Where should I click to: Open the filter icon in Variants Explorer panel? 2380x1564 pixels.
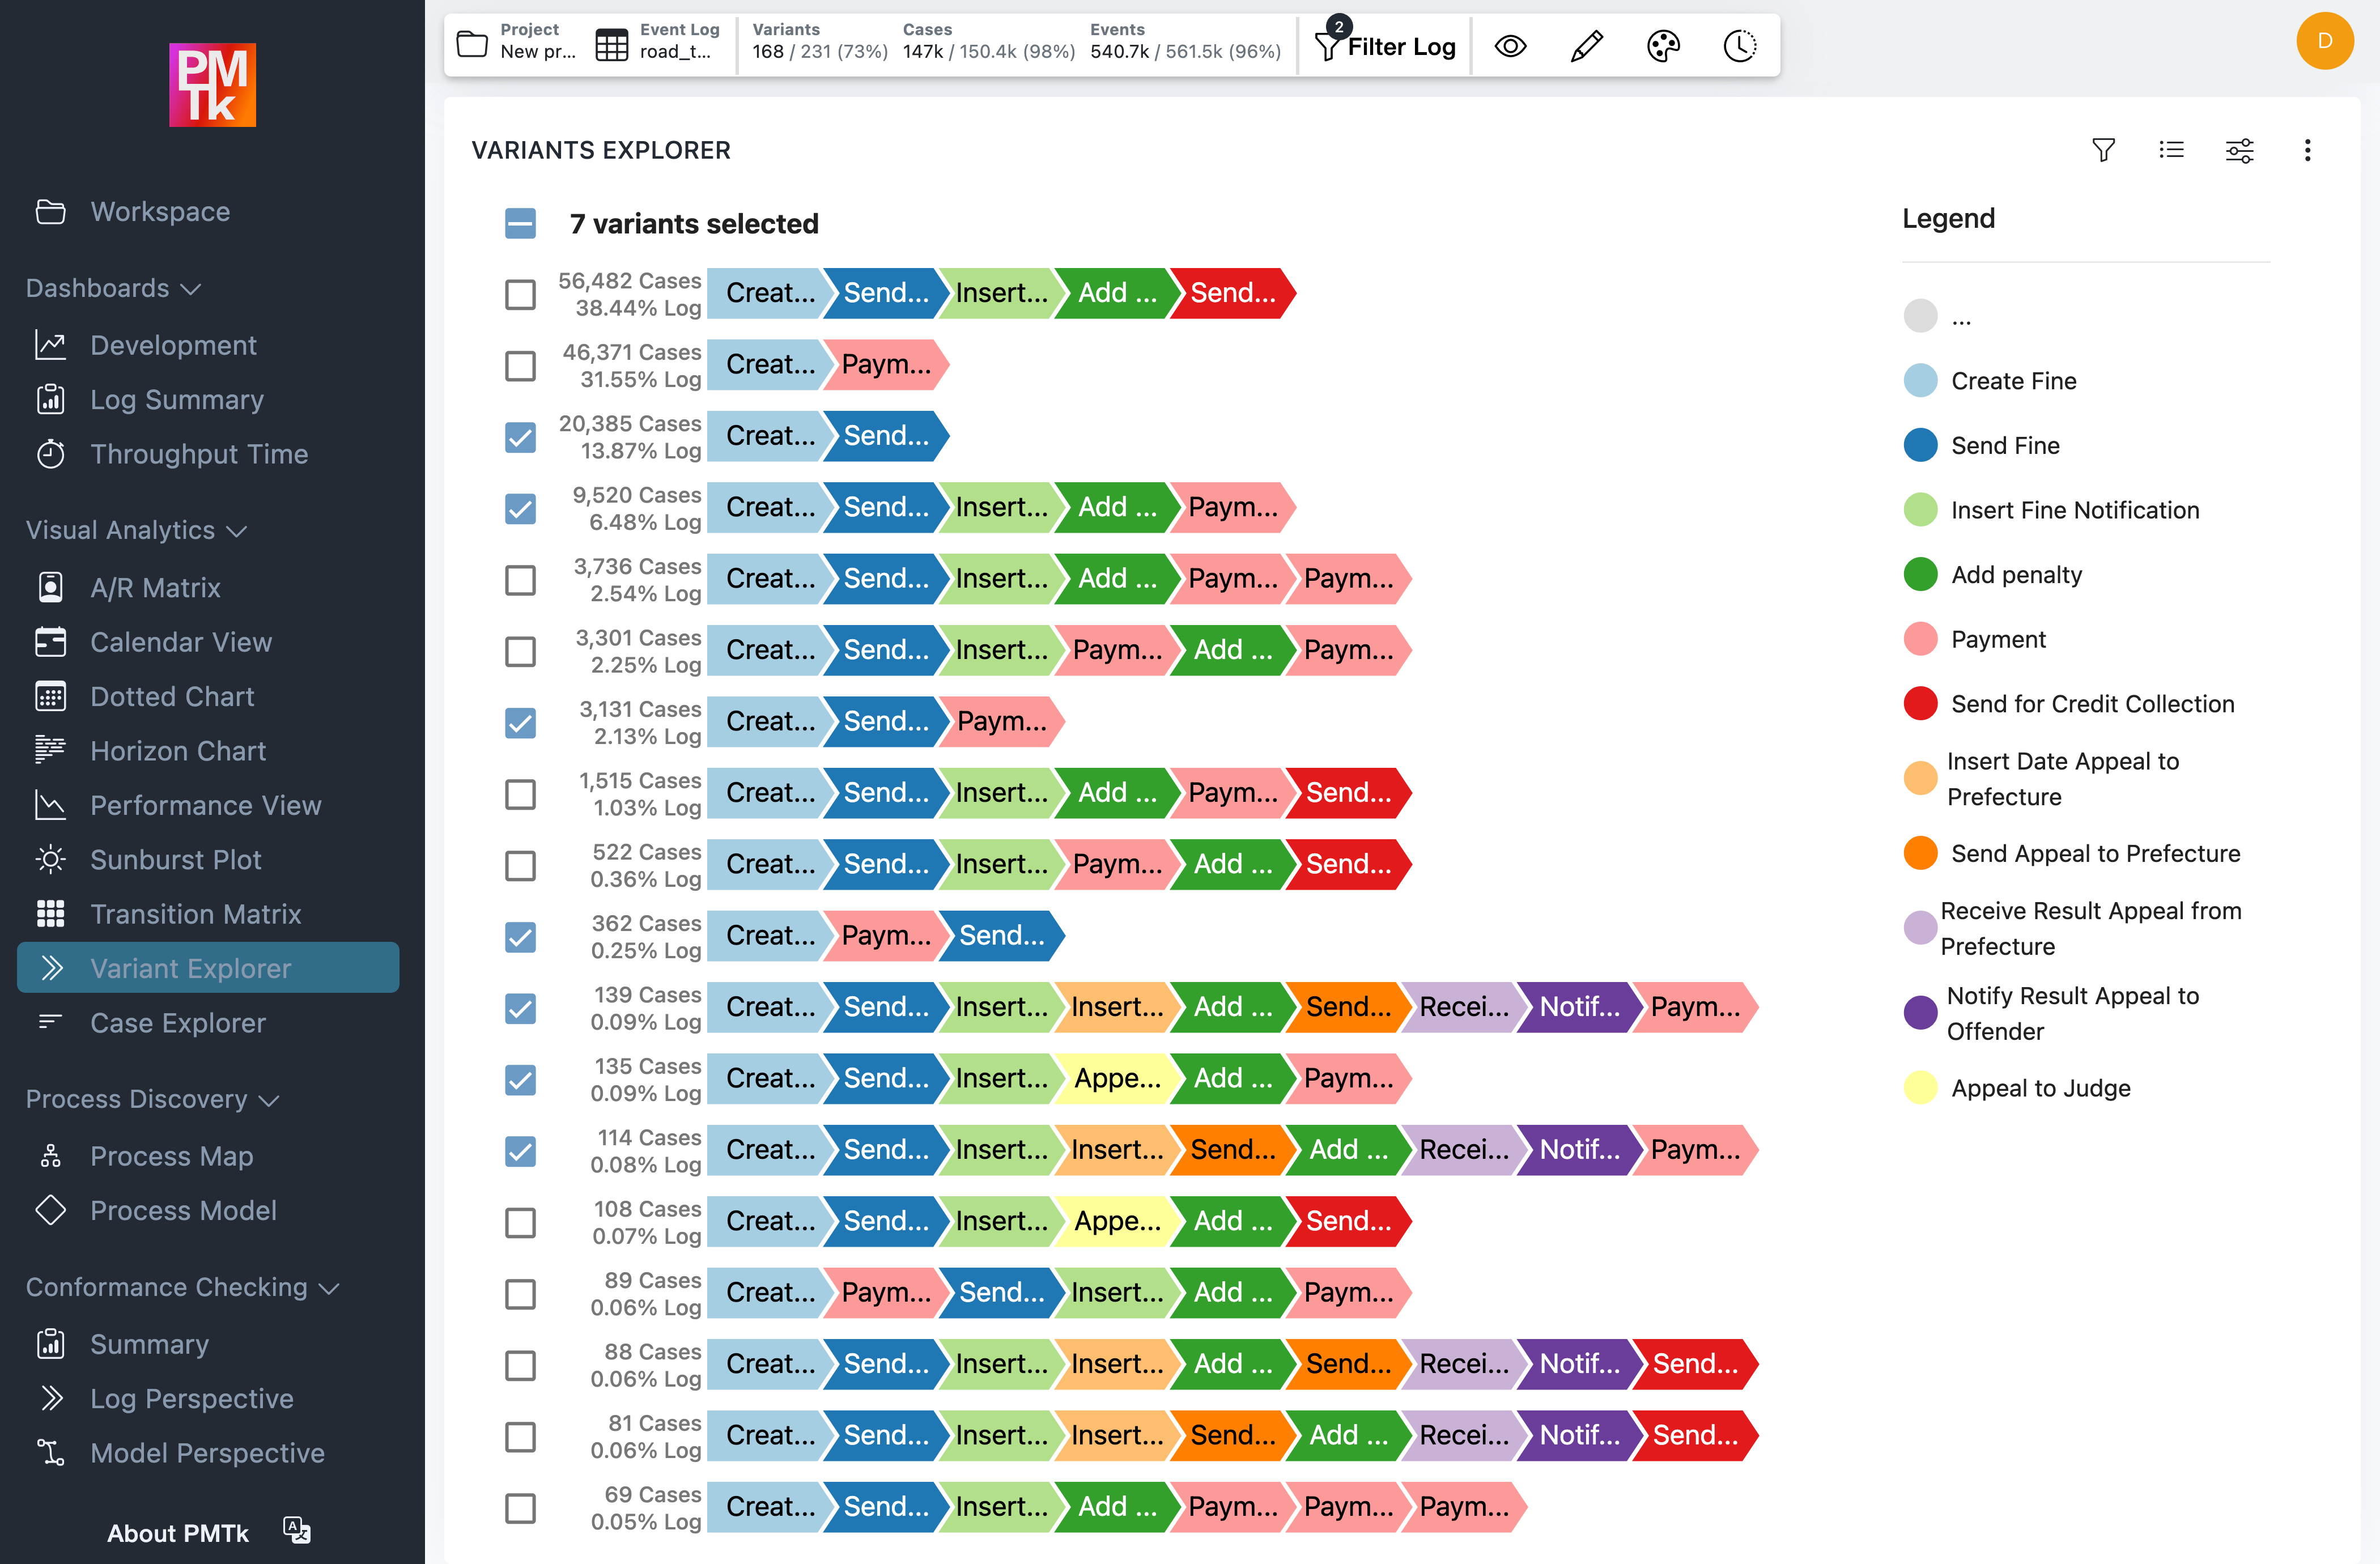pyautogui.click(x=2104, y=150)
